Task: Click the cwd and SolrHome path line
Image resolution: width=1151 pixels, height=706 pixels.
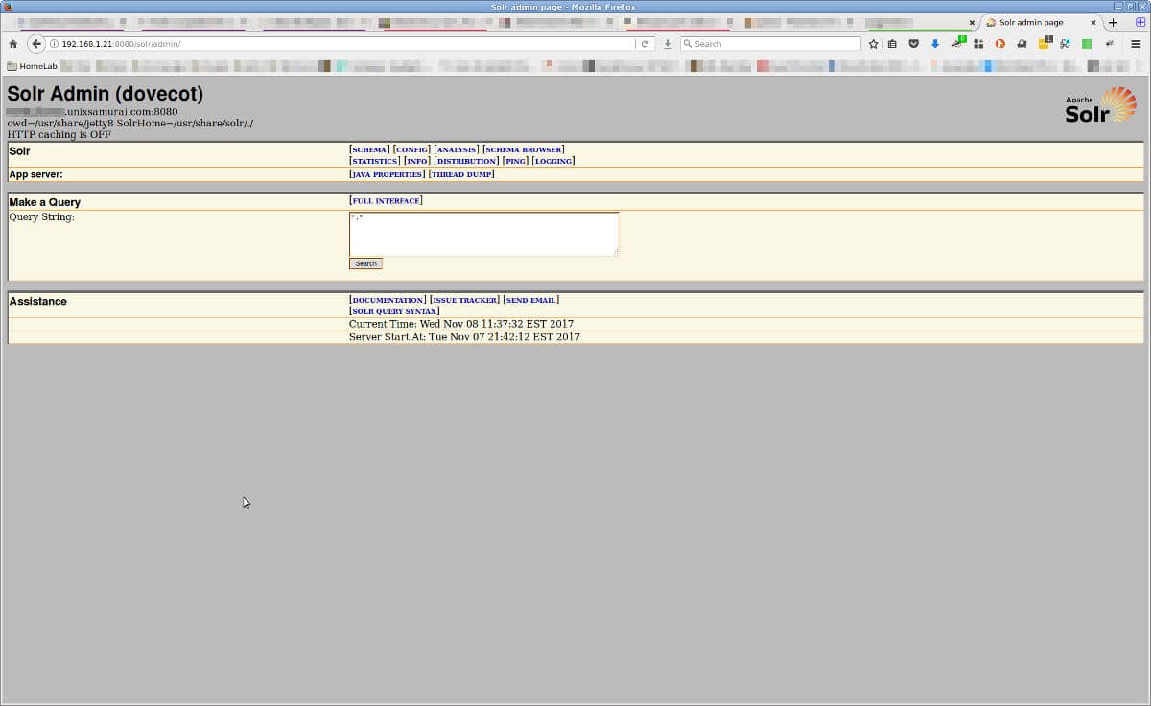Action: tap(130, 124)
